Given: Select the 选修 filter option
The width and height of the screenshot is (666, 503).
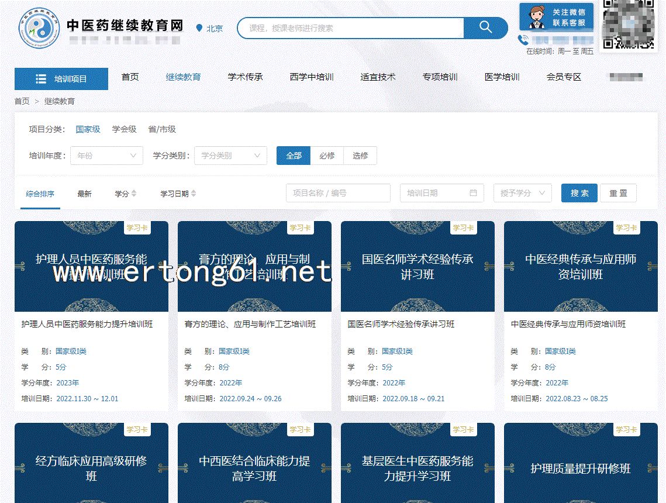Looking at the screenshot, I should pyautogui.click(x=360, y=156).
